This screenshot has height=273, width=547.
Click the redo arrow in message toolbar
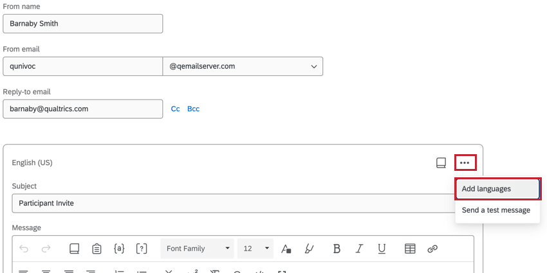tap(46, 249)
